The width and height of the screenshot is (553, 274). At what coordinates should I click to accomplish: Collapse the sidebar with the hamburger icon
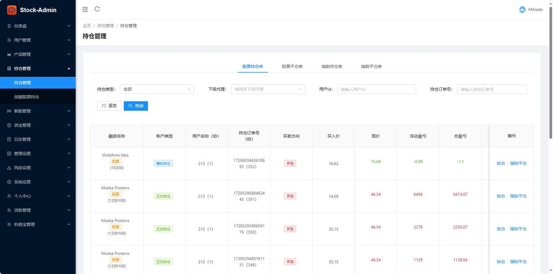(85, 9)
